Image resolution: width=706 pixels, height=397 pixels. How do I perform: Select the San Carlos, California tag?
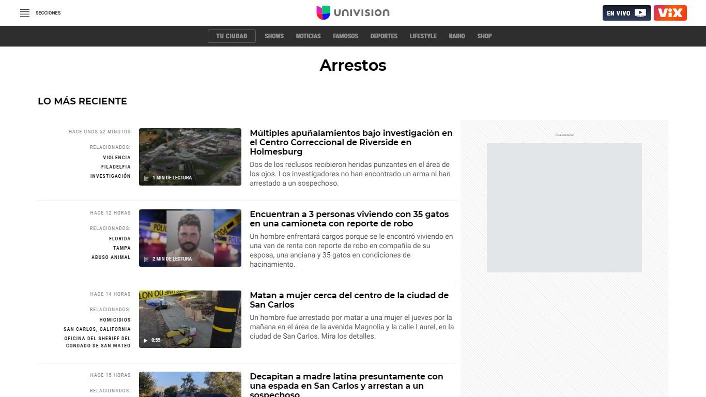(x=97, y=329)
